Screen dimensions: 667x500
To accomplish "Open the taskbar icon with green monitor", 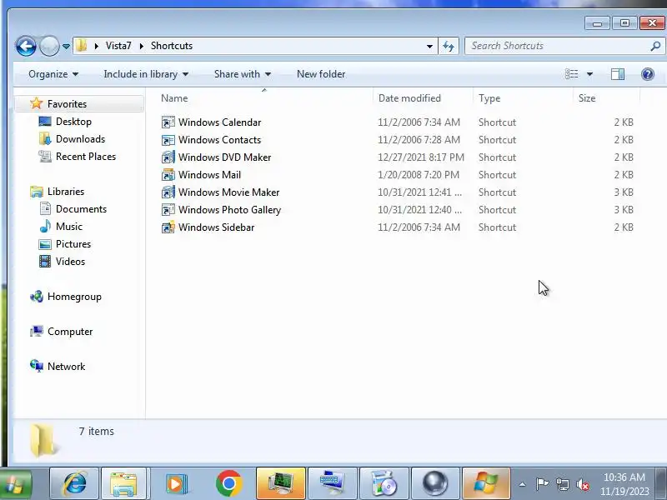I will pyautogui.click(x=281, y=483).
